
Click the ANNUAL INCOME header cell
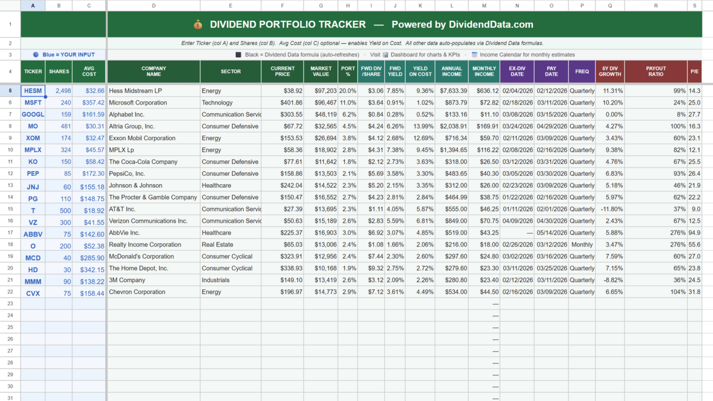(x=452, y=72)
